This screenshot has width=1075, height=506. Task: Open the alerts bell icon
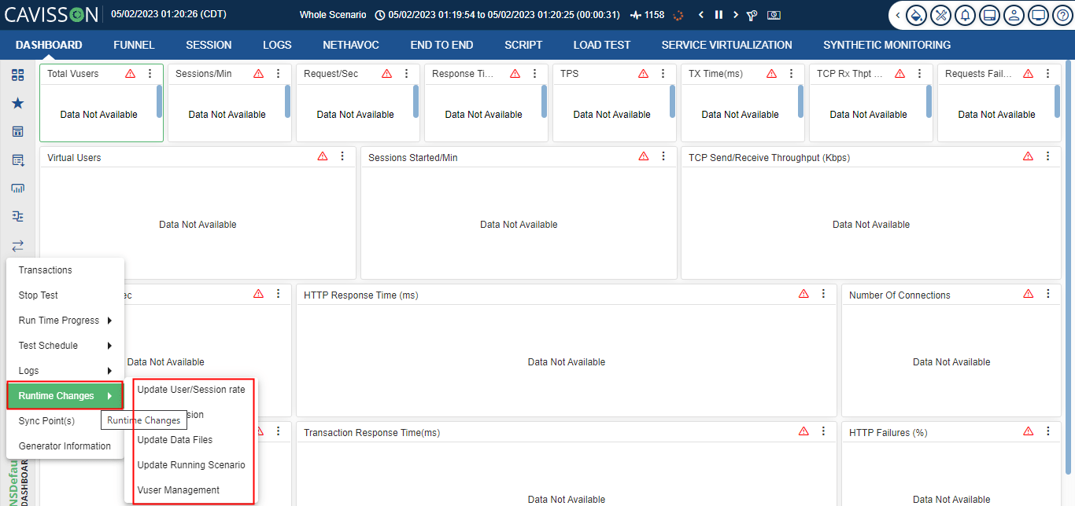click(x=965, y=15)
